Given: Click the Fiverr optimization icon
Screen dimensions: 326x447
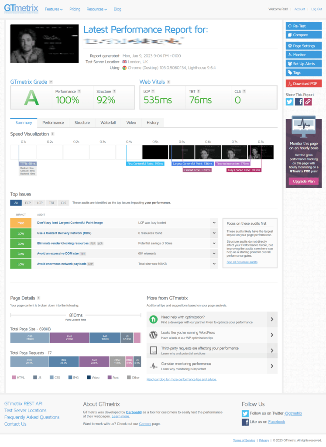Looking at the screenshot, I should coord(154,319).
